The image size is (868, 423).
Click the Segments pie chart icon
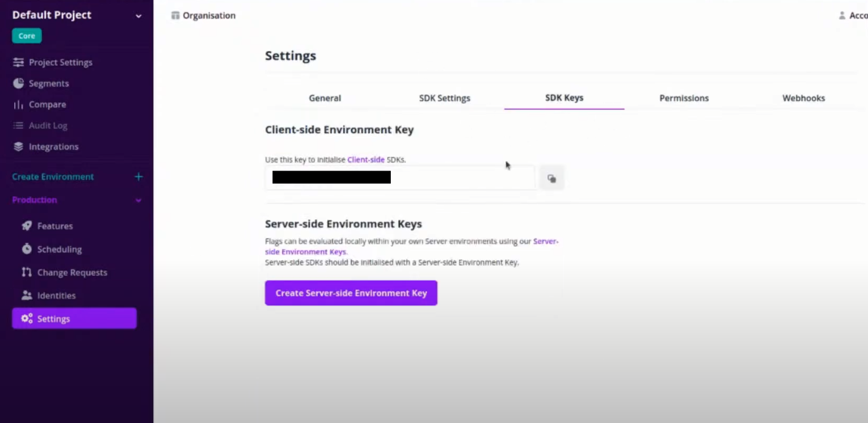[18, 83]
